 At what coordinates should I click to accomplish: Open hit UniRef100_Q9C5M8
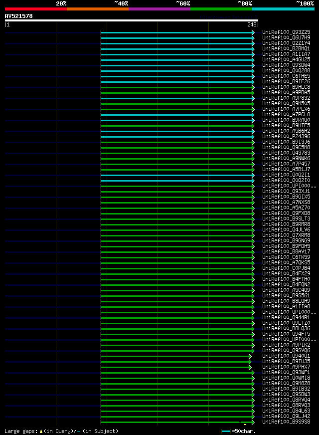coord(286,148)
